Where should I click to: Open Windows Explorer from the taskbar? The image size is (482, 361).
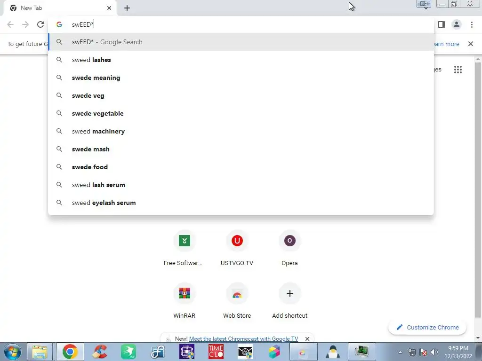pos(40,352)
